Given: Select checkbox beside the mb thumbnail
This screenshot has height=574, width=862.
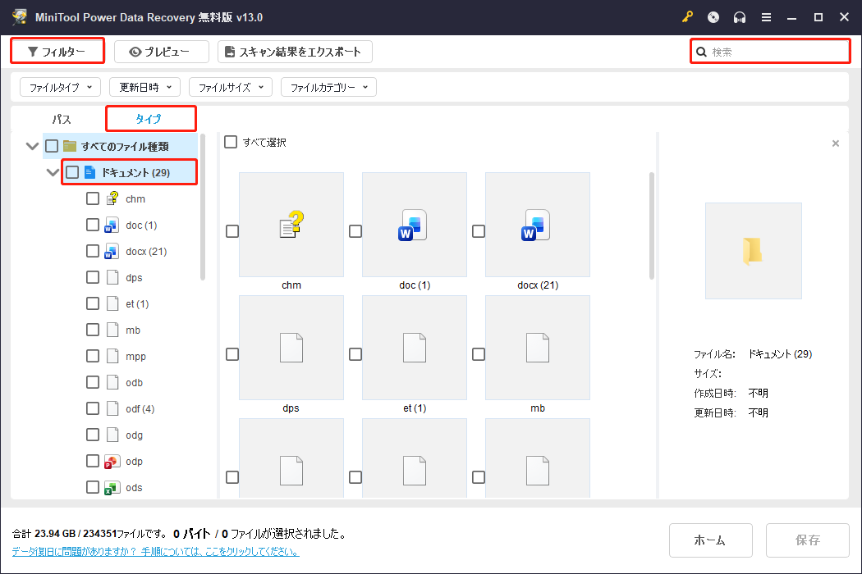Looking at the screenshot, I should point(479,354).
